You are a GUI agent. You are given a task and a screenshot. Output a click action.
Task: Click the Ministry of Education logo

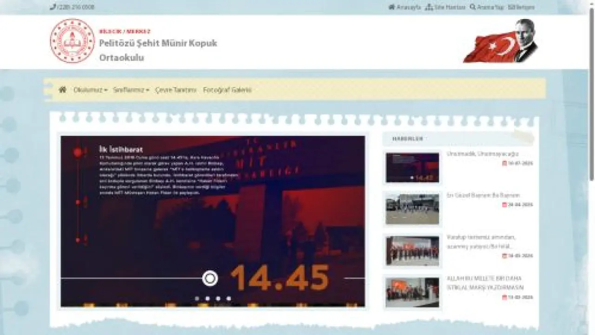click(72, 41)
